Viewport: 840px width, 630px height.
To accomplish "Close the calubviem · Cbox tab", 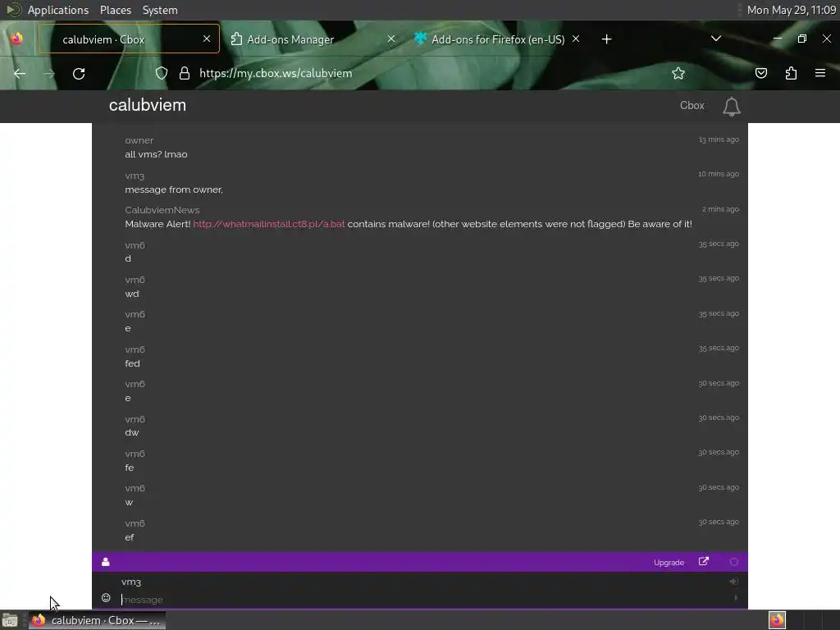I will tap(207, 39).
